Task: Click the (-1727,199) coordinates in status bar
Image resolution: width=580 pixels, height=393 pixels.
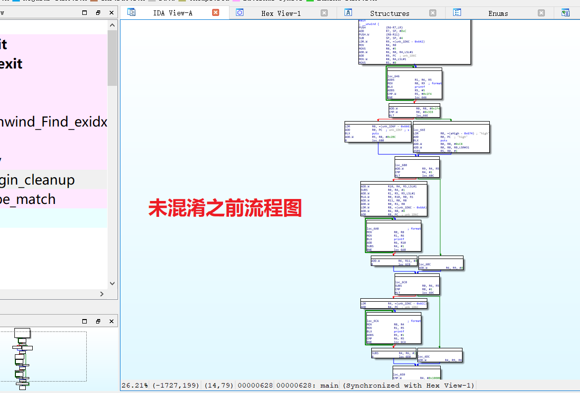Action: click(175, 385)
